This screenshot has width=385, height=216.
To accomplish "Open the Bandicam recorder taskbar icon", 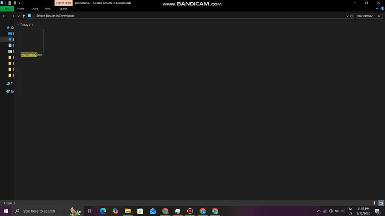I will [x=190, y=211].
